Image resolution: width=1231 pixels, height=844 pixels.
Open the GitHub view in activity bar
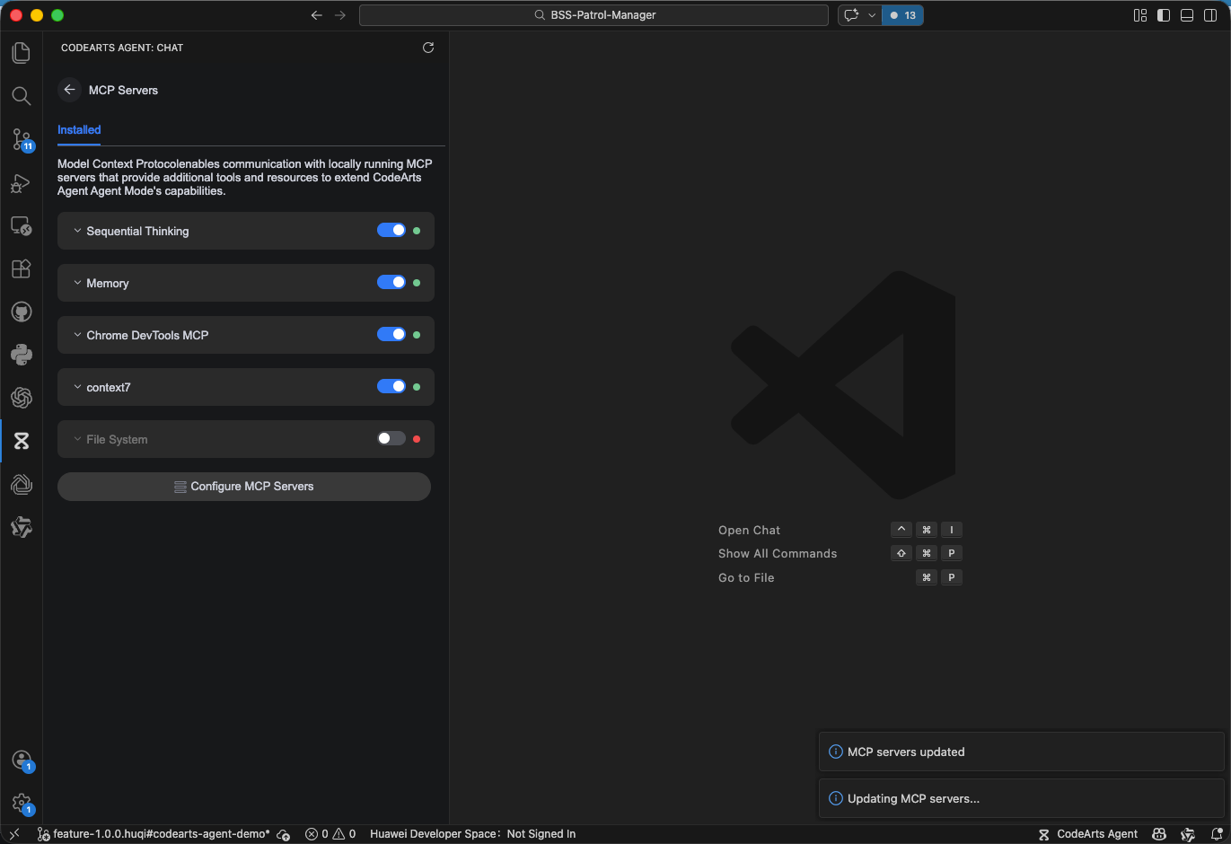coord(22,312)
